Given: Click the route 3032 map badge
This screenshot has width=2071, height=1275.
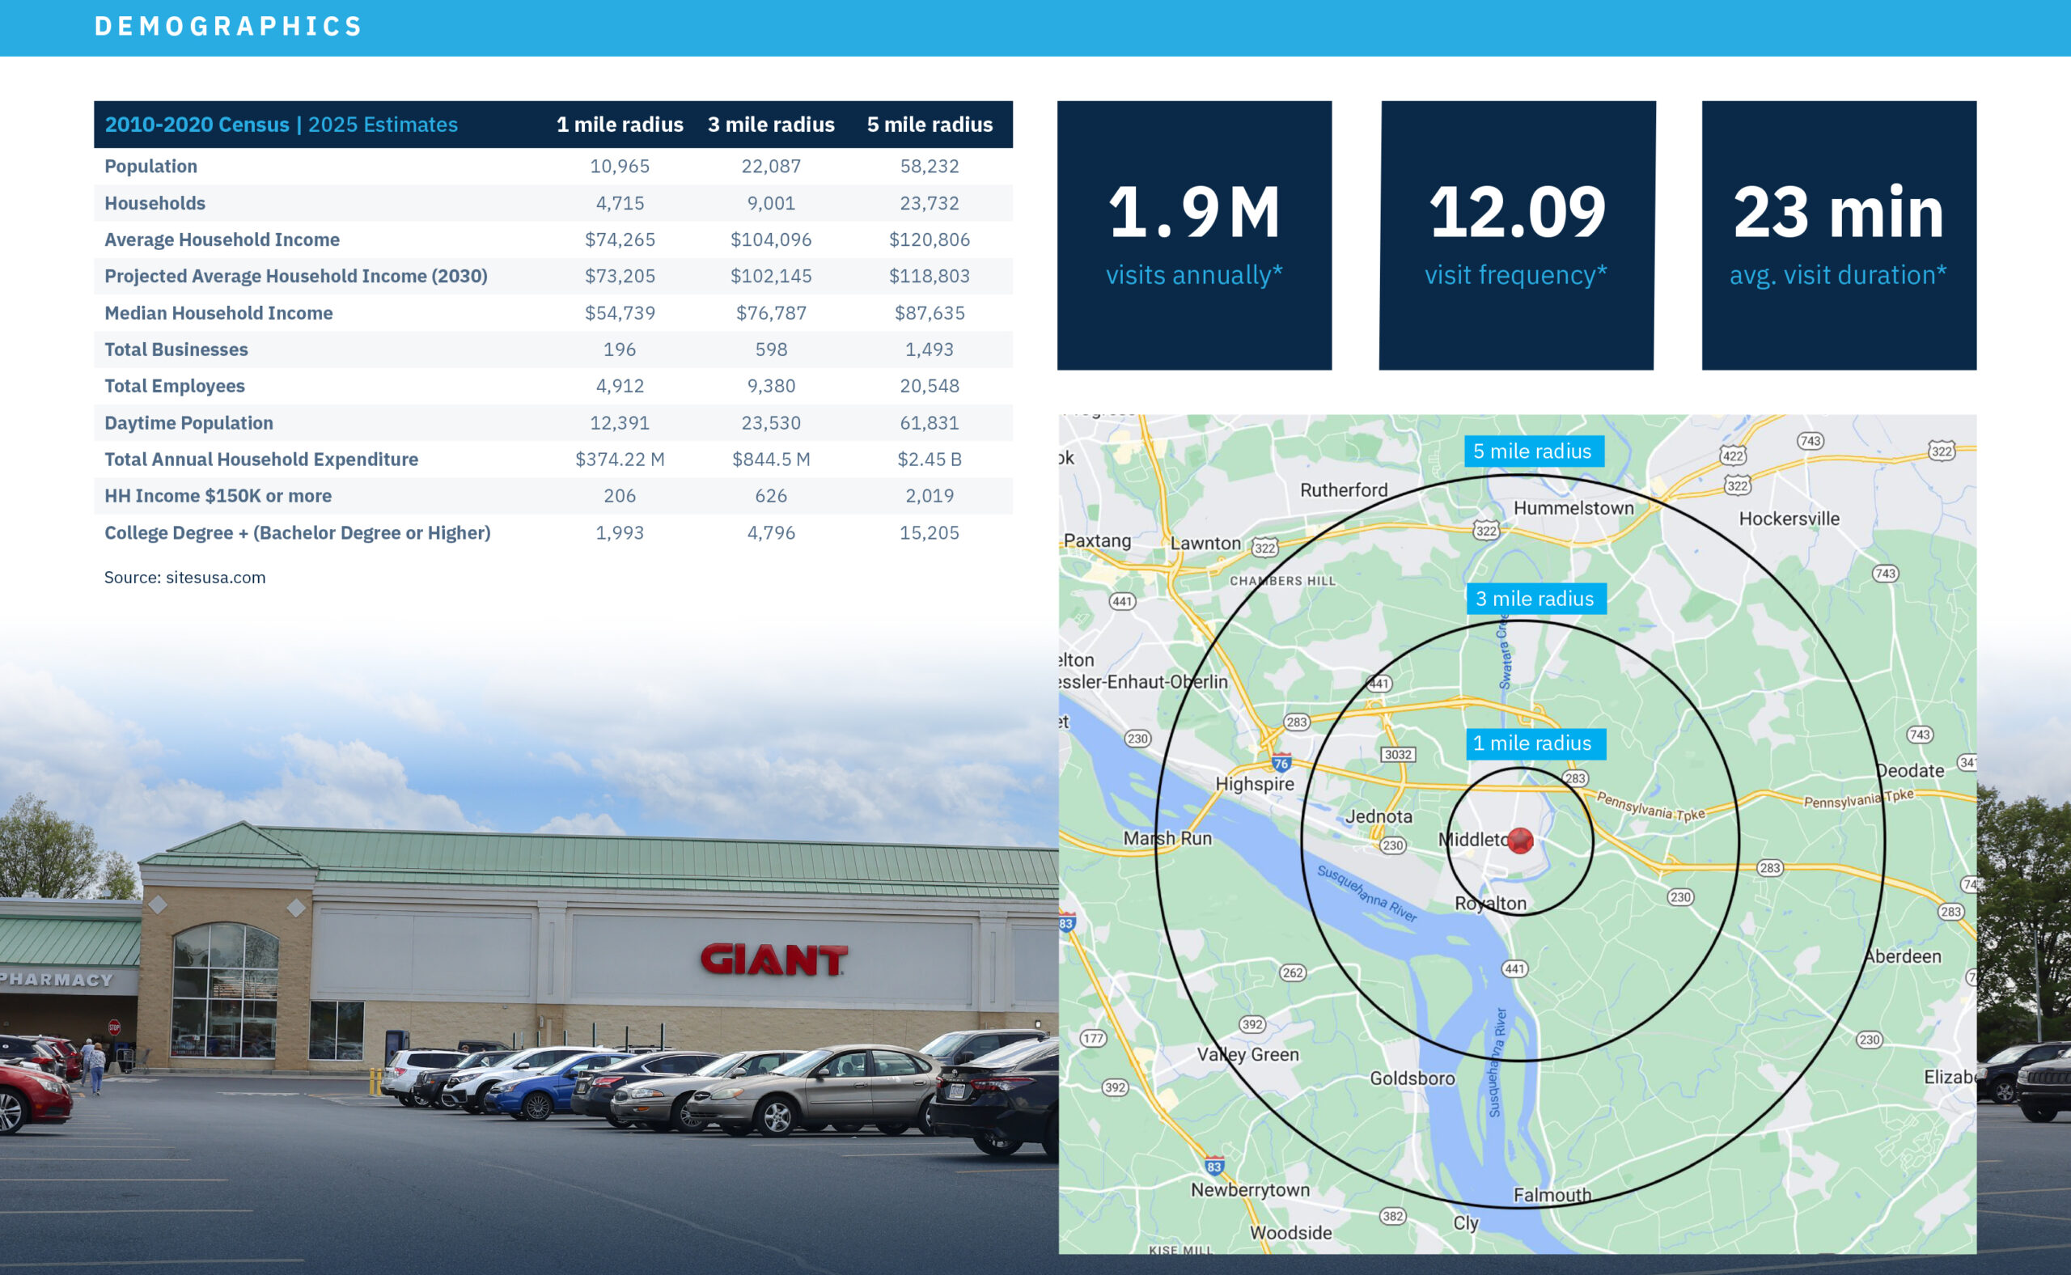Looking at the screenshot, I should coord(1397,755).
